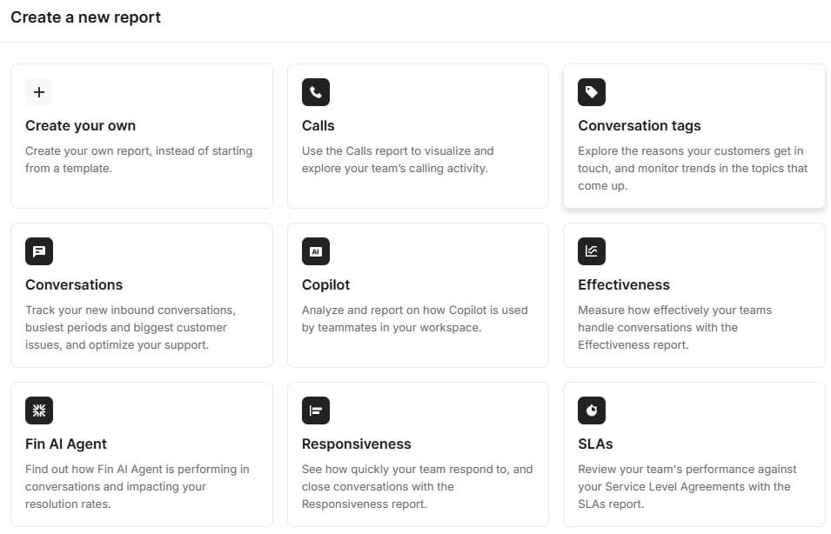Click the plus icon for Create your own
Image resolution: width=831 pixels, height=534 pixels.
[x=39, y=92]
